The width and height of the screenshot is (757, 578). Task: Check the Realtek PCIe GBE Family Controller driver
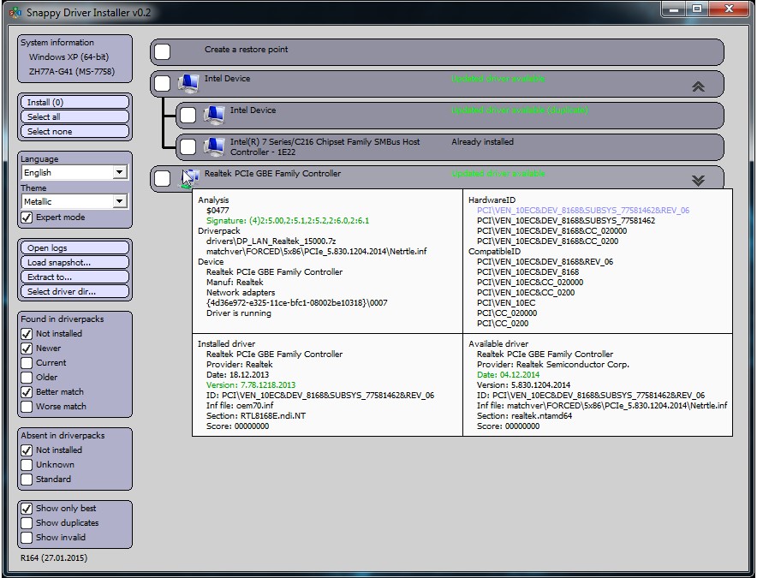[162, 177]
